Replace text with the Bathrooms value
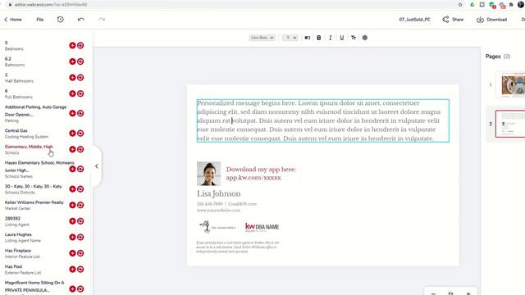This screenshot has width=525, height=295. coord(80,61)
